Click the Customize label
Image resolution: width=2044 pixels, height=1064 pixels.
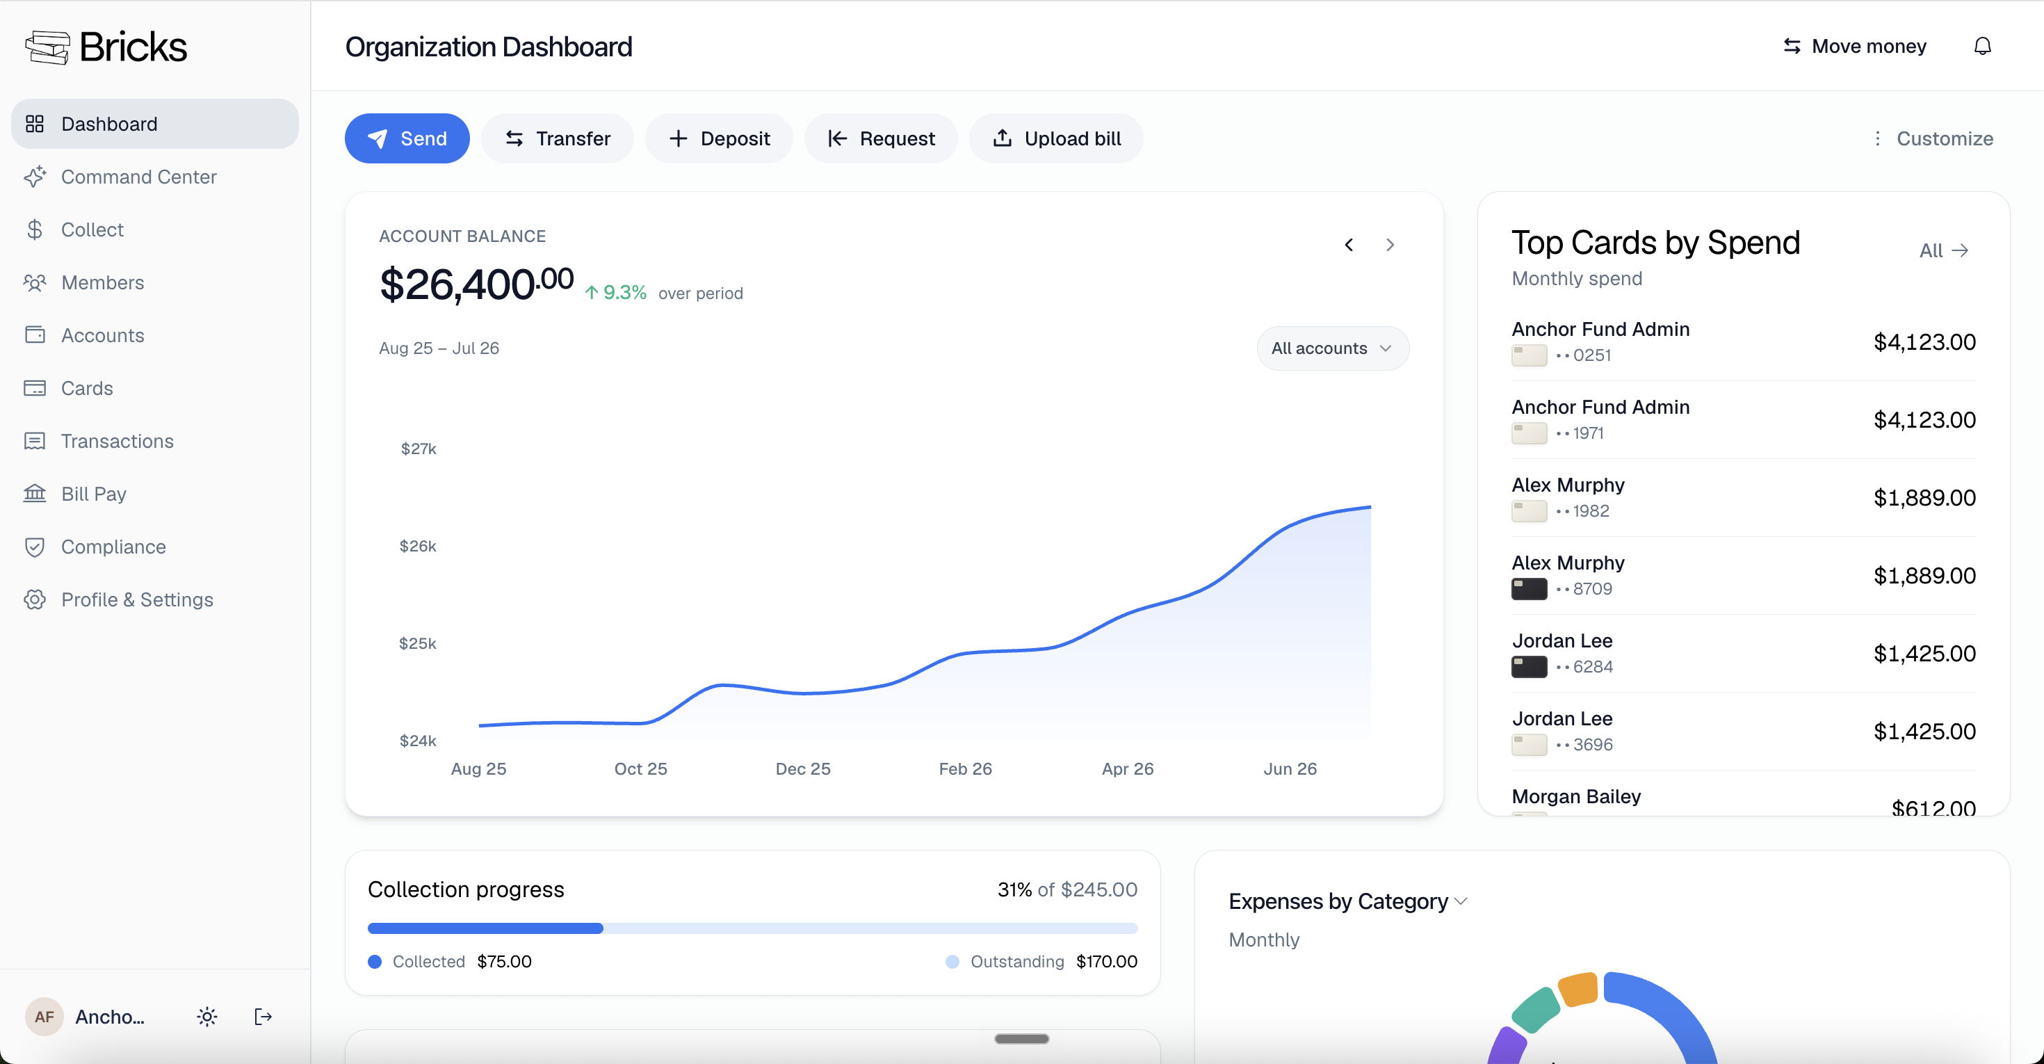pyautogui.click(x=1945, y=138)
